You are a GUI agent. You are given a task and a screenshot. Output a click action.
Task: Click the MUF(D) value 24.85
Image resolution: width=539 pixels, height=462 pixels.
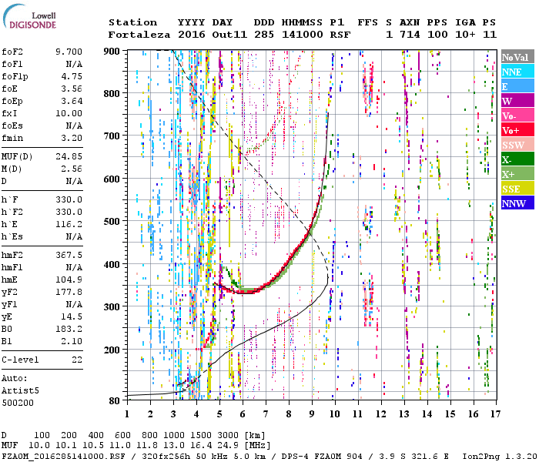coord(69,157)
